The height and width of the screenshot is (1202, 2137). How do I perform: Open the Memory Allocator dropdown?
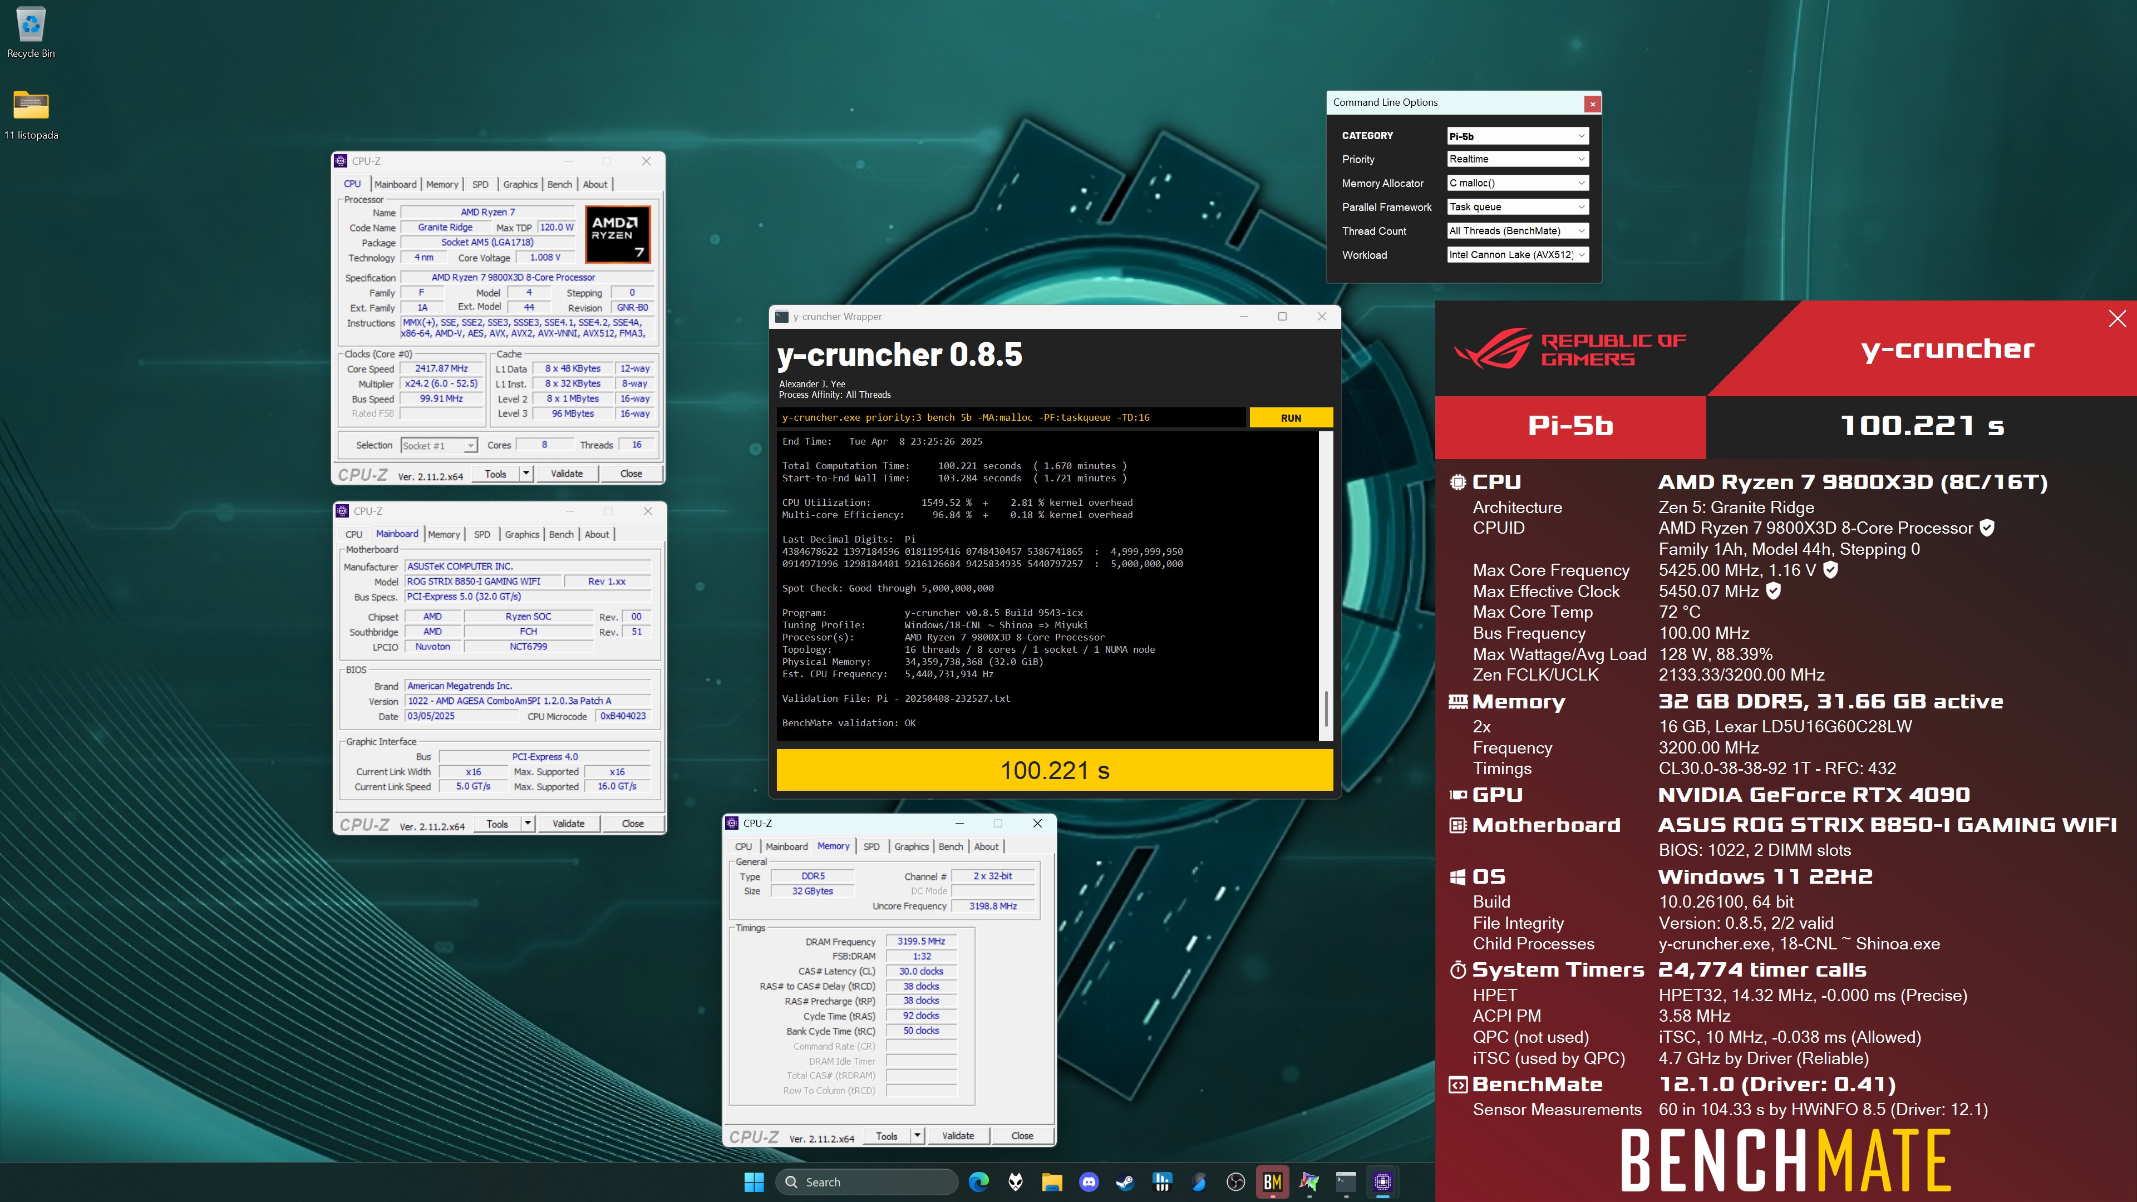1517,183
